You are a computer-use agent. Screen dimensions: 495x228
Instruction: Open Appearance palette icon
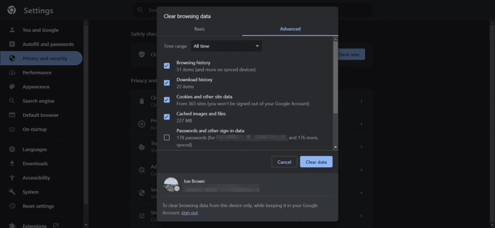(x=12, y=87)
